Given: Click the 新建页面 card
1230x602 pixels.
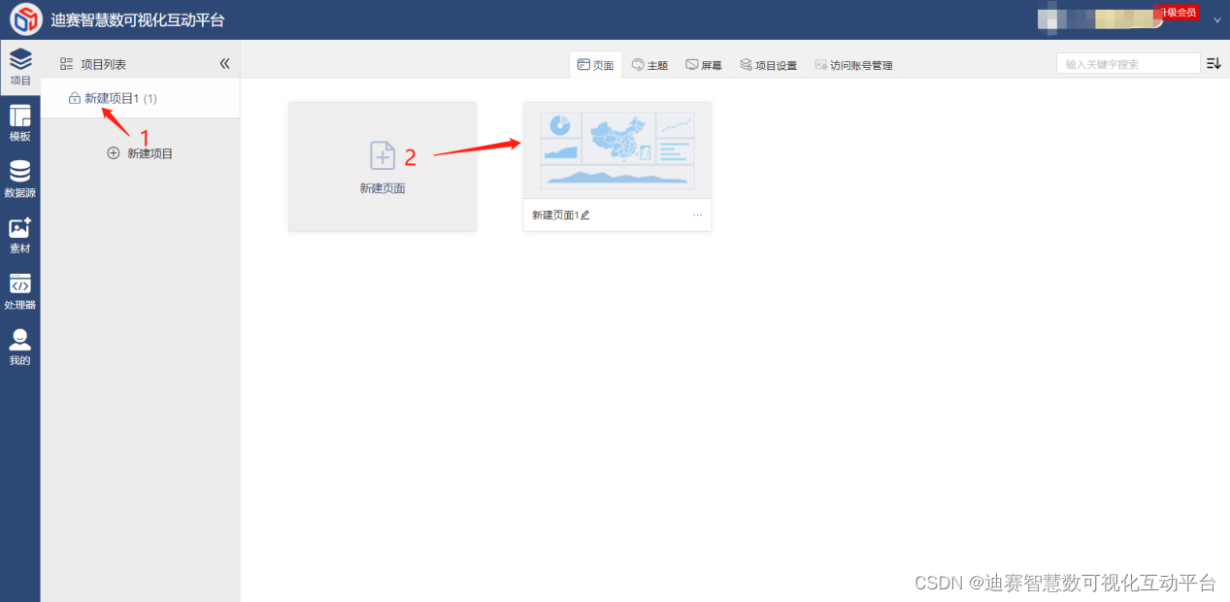Looking at the screenshot, I should (382, 167).
